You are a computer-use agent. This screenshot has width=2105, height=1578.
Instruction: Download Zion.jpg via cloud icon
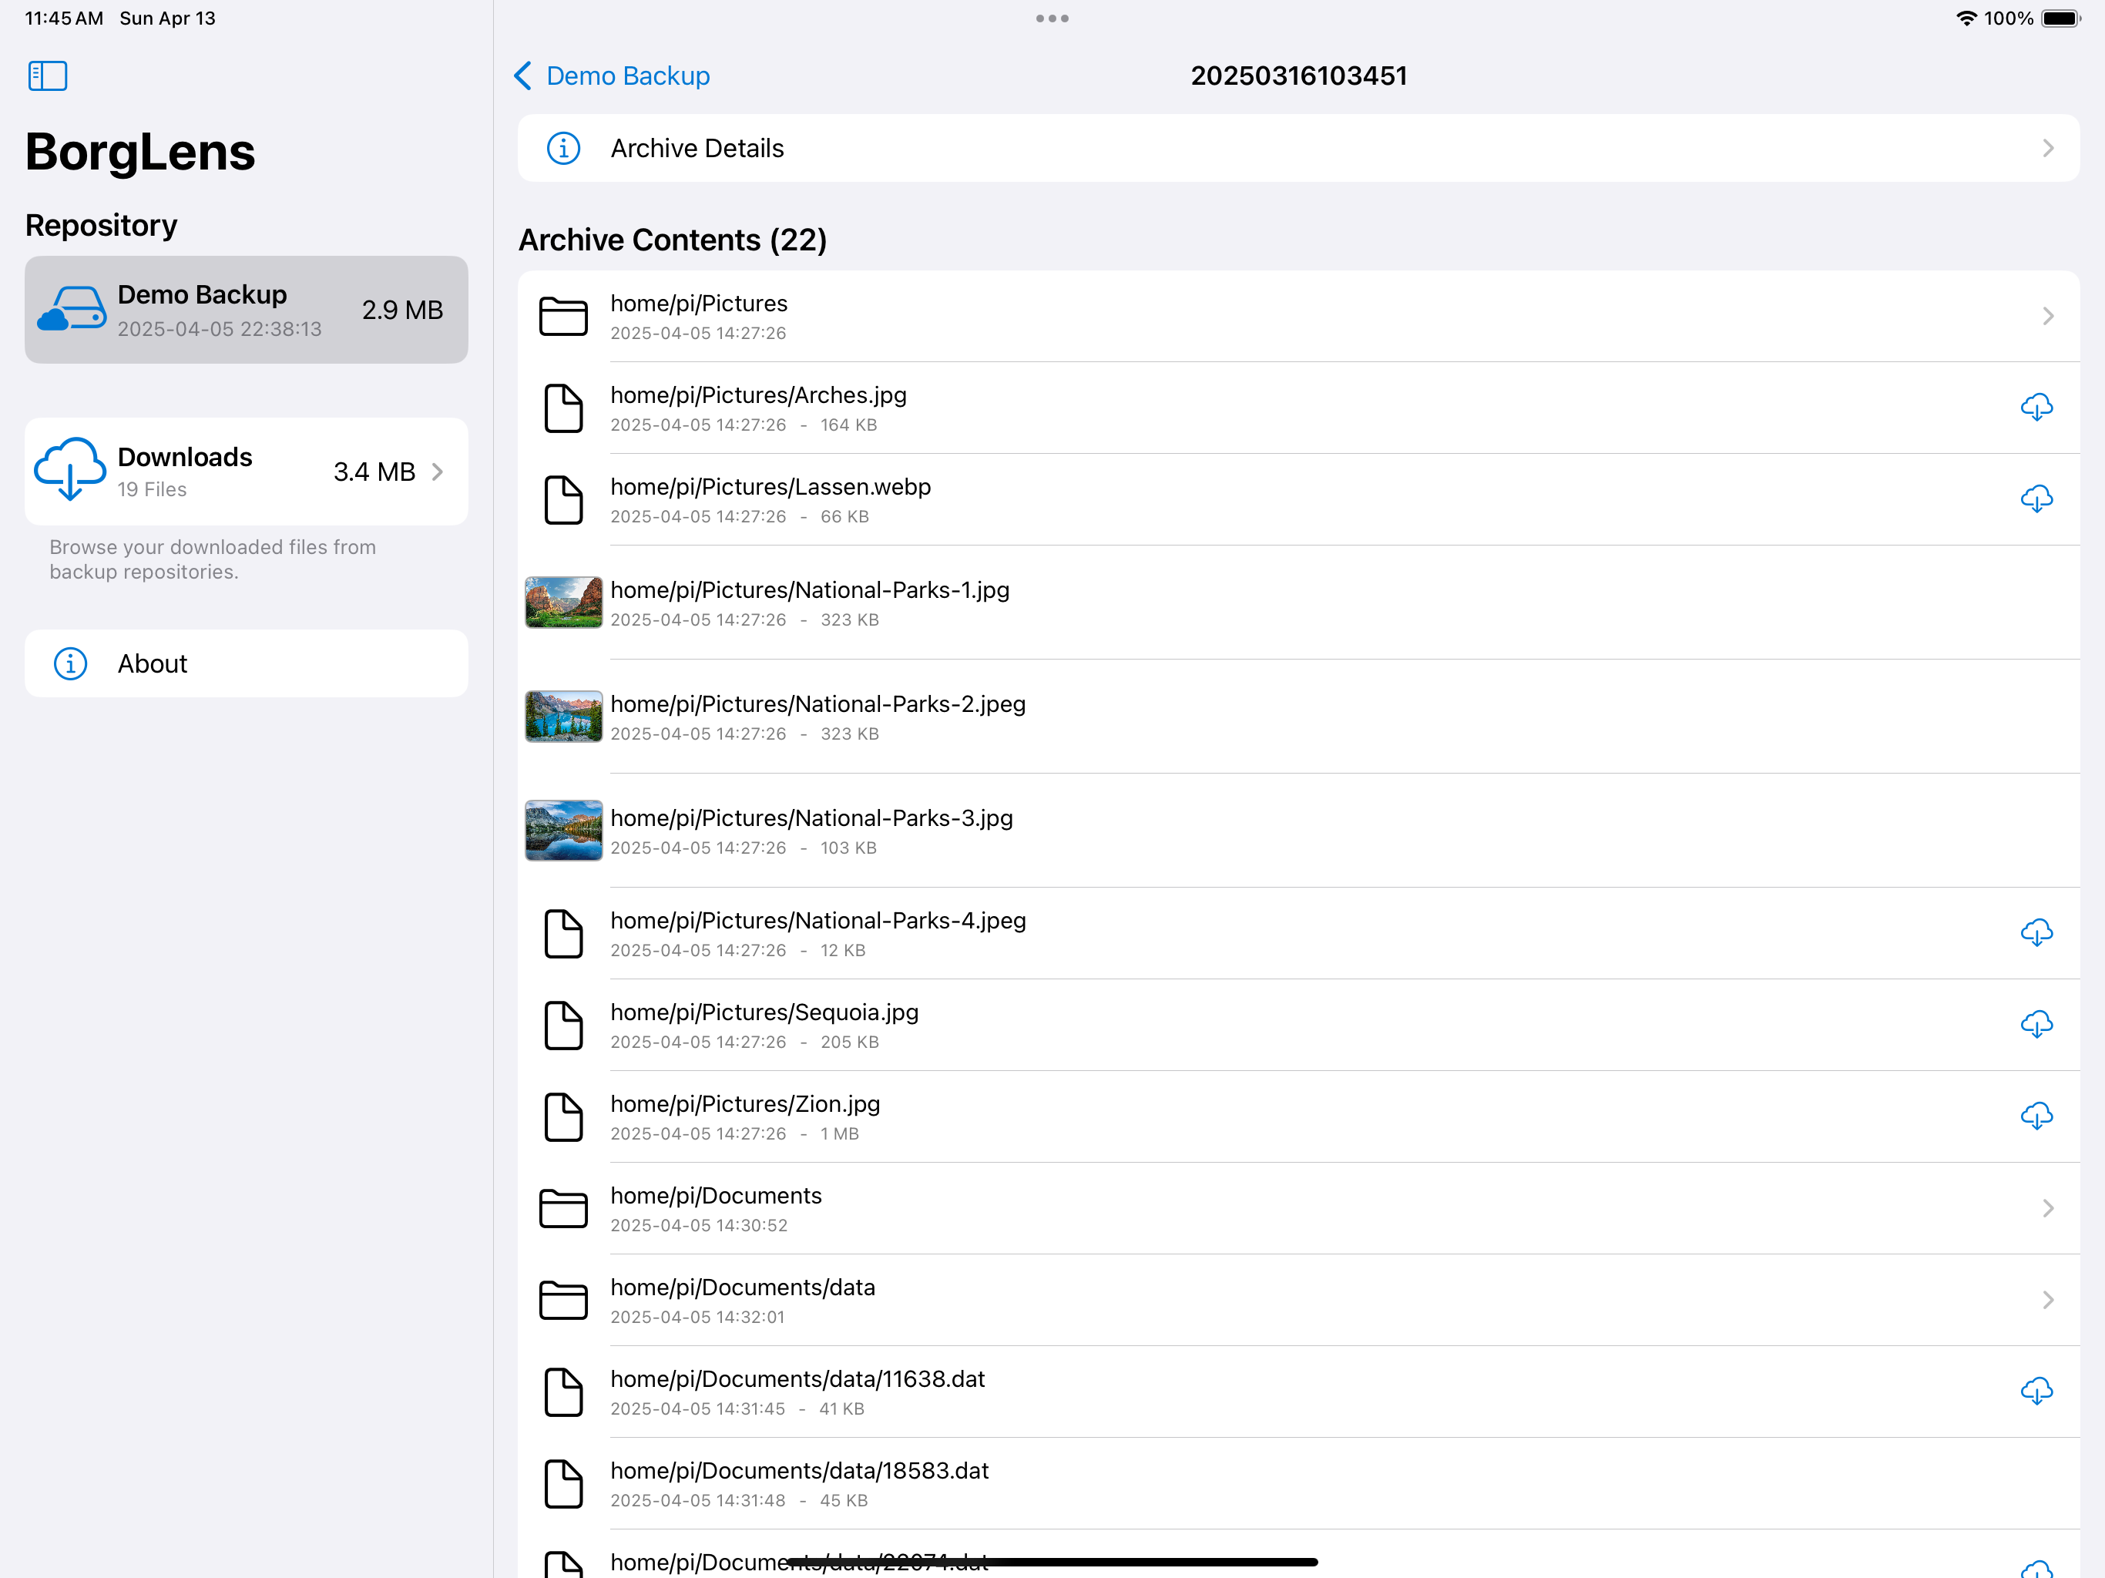2036,1116
